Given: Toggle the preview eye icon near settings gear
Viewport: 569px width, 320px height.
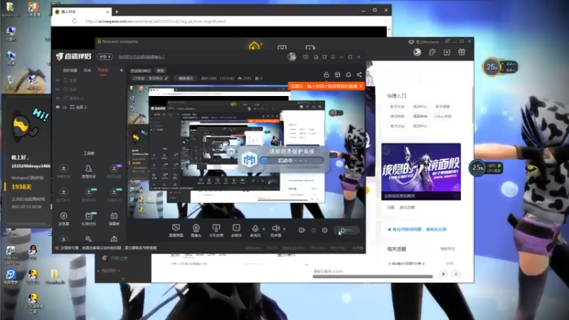Looking at the screenshot, I should [x=313, y=230].
